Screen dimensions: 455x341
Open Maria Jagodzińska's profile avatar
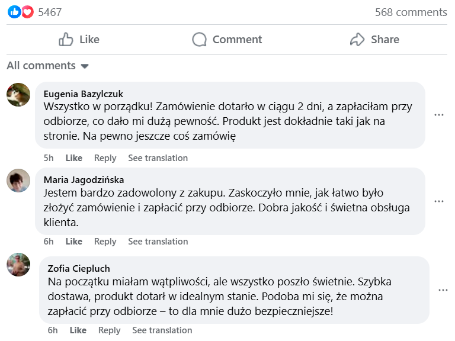[x=18, y=181]
